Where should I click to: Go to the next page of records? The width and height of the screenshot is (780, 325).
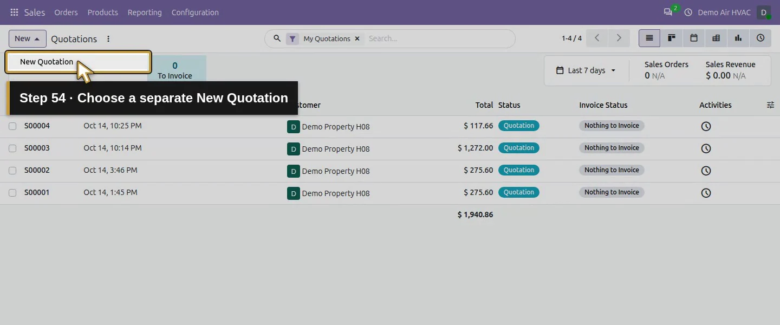coord(619,38)
